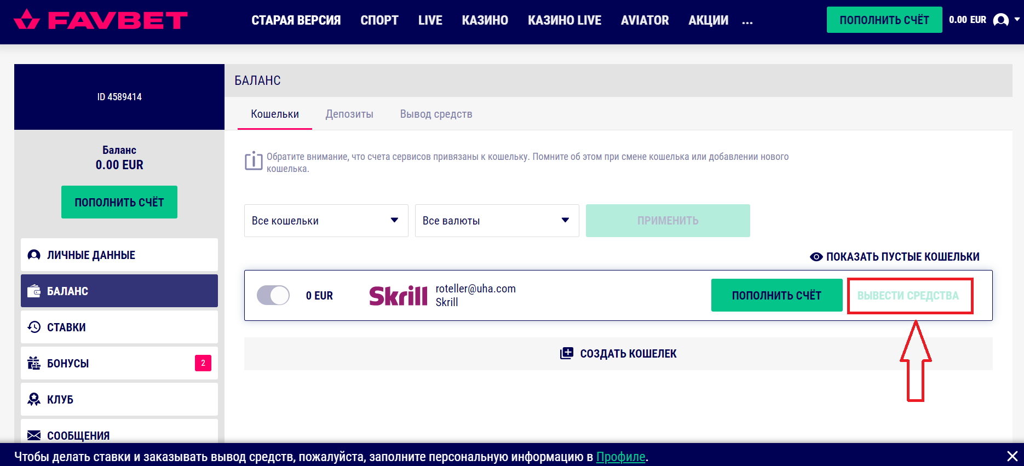Click the bets history clock icon
The height and width of the screenshot is (466, 1024).
(x=34, y=327)
